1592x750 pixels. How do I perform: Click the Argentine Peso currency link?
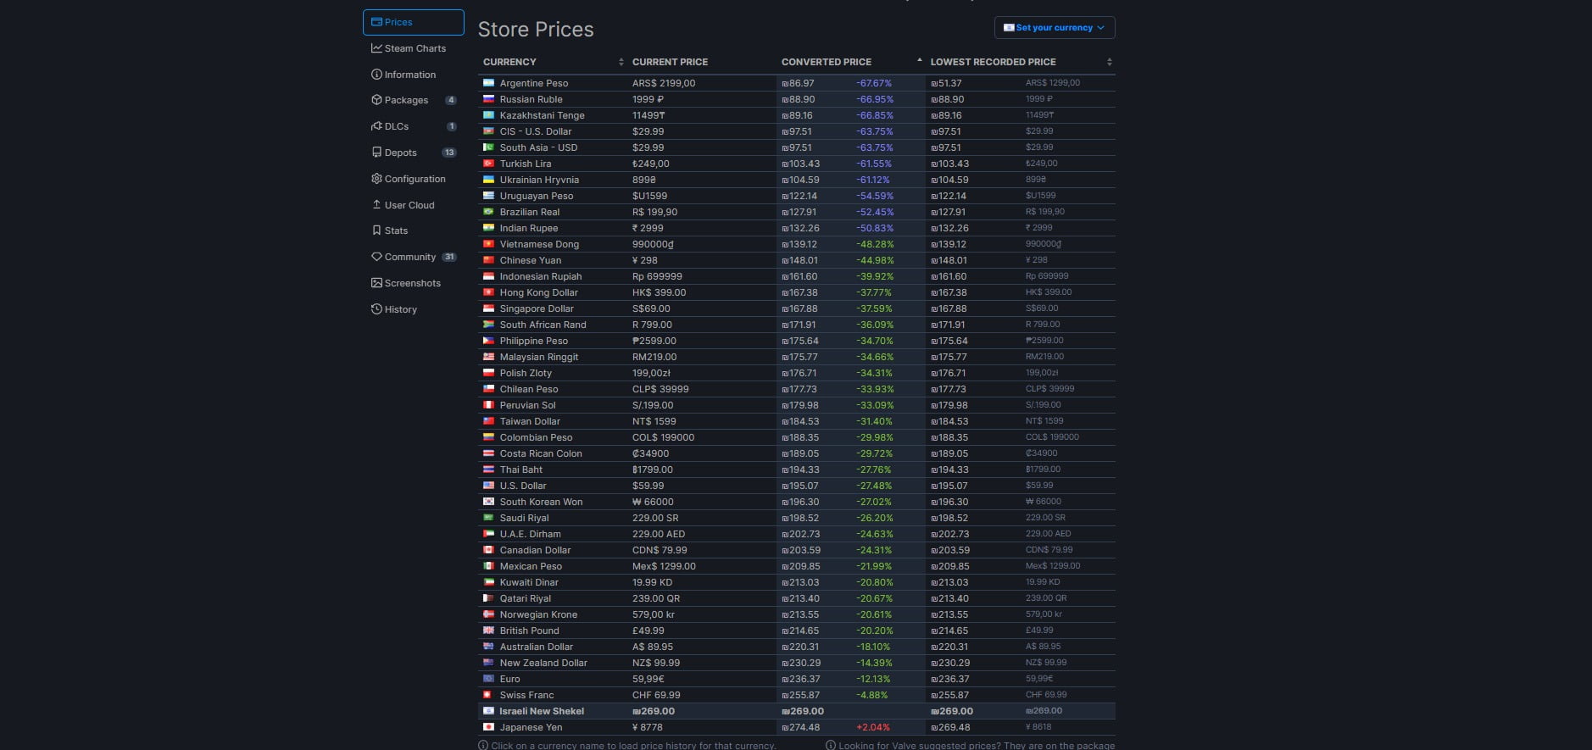533,83
